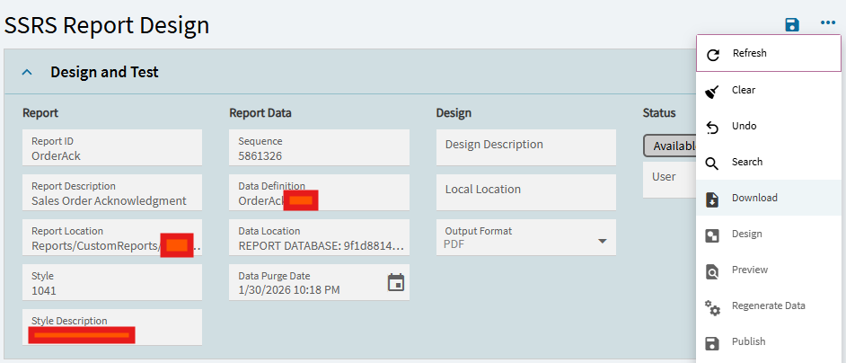Open the three-dot overflow menu
The image size is (846, 363).
pos(827,24)
